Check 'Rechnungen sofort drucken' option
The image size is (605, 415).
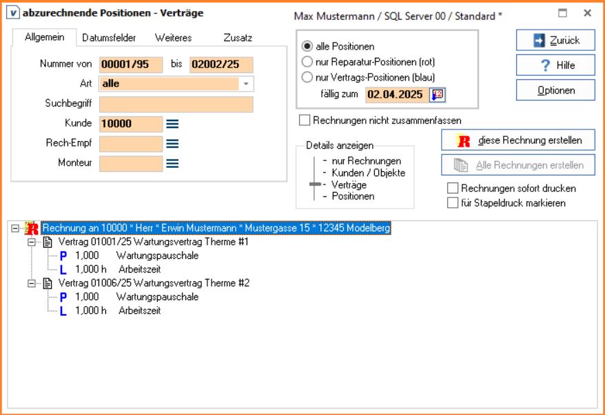453,188
